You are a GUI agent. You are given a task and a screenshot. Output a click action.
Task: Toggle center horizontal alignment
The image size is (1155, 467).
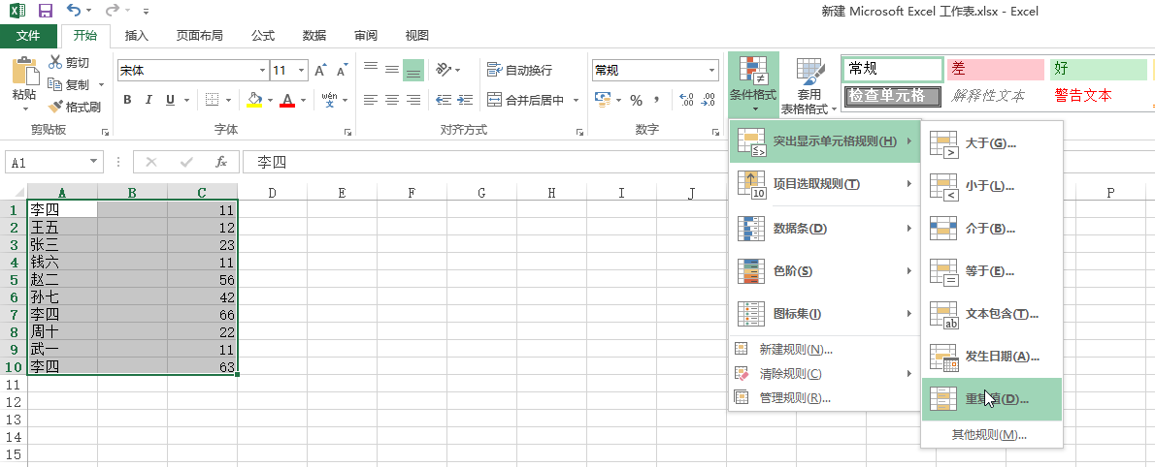point(392,99)
